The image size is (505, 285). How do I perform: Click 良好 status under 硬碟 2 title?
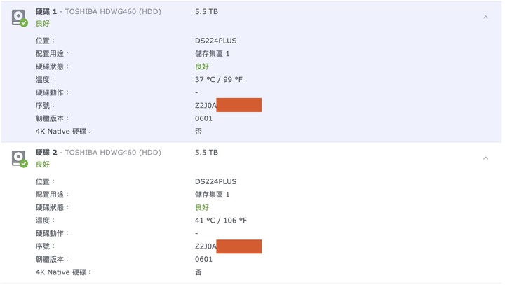[43, 165]
